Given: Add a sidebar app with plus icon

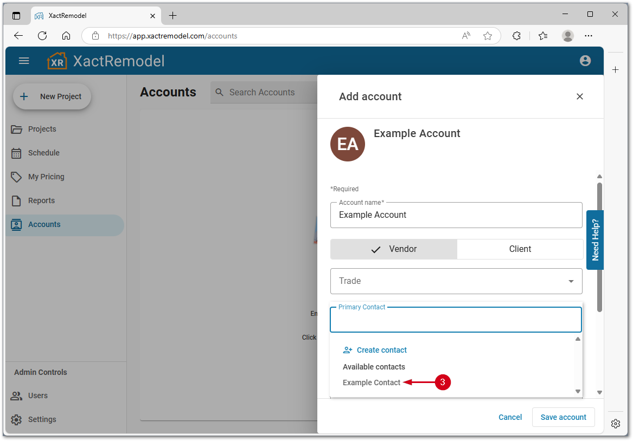Looking at the screenshot, I should pyautogui.click(x=615, y=70).
